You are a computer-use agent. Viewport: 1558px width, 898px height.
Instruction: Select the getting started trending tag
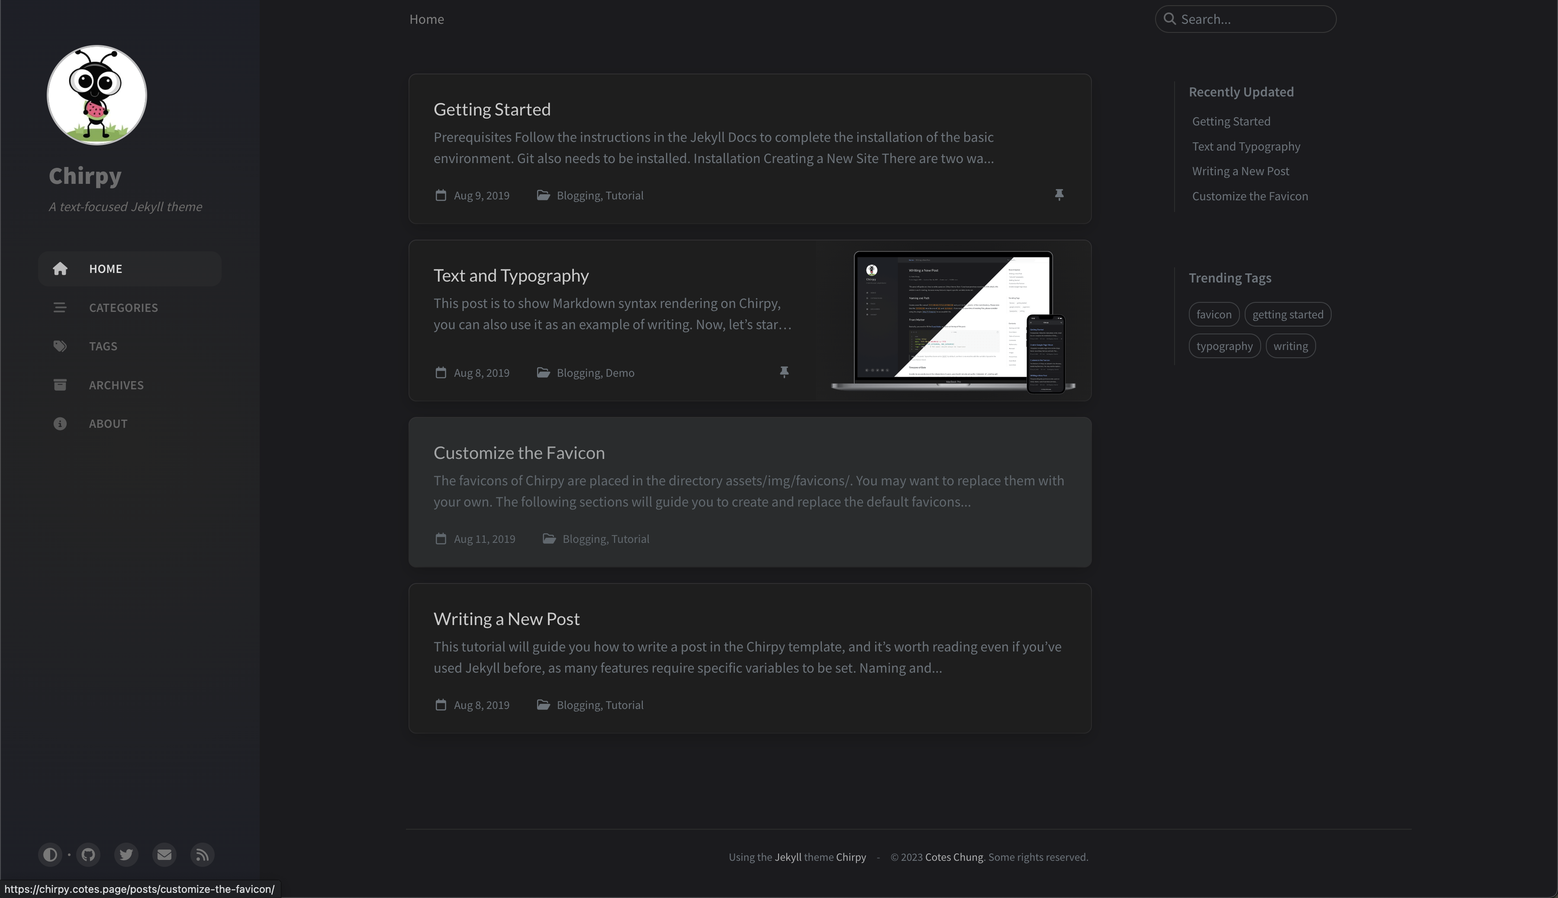coord(1287,314)
